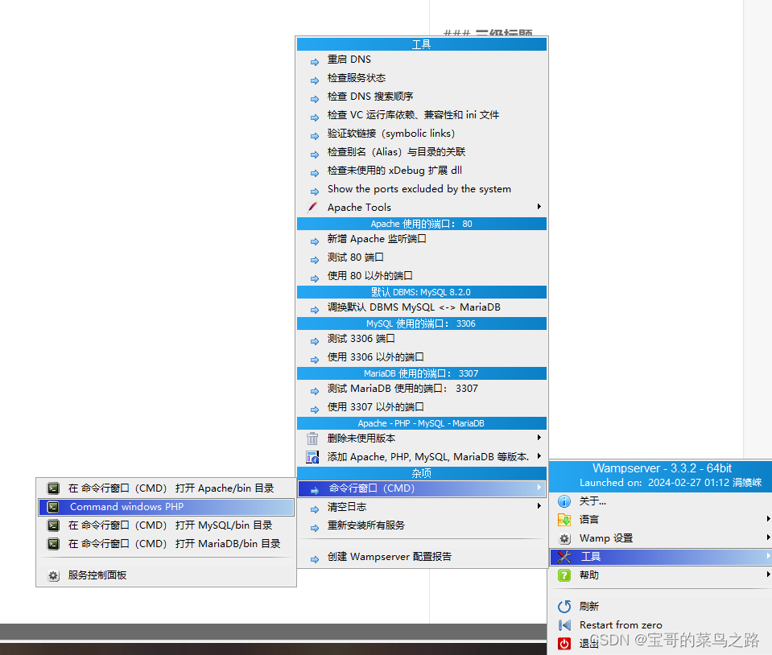
Task: Expand the 命令行窗口 (CMD) submenu arrow
Action: point(539,488)
